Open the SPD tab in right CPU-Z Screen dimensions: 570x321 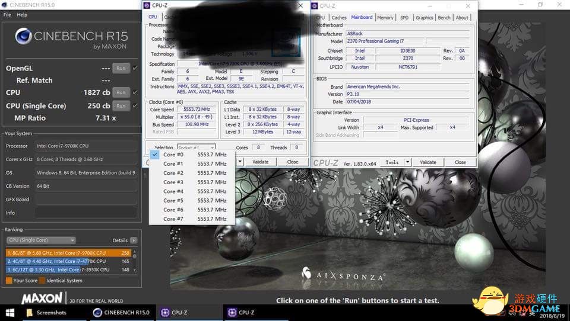[x=404, y=17]
